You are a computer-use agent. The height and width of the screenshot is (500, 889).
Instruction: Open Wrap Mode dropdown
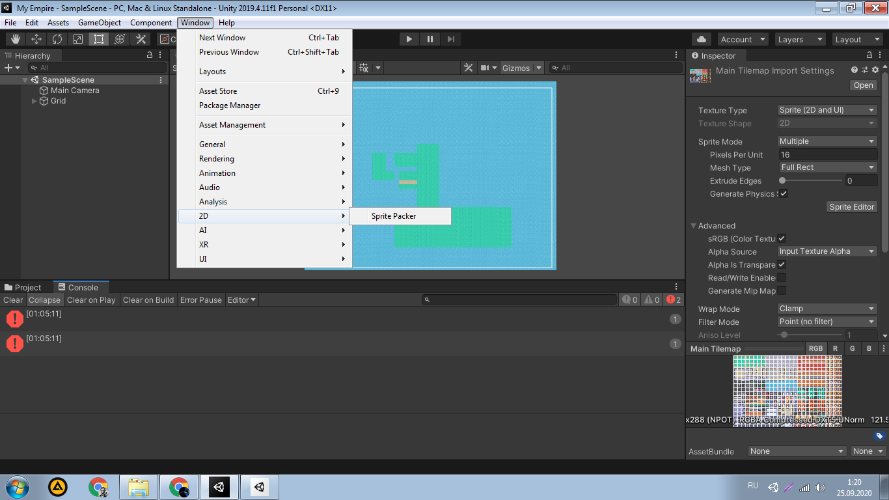pos(827,309)
